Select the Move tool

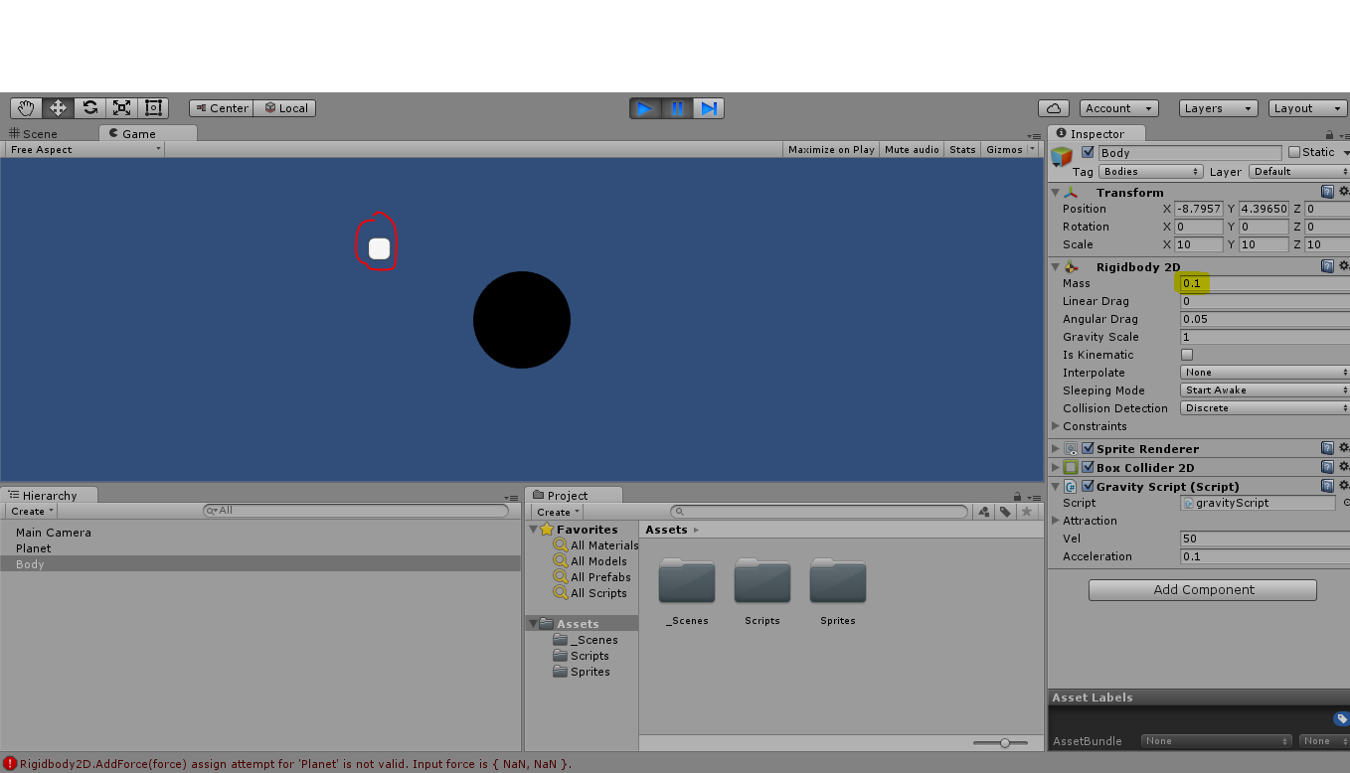point(58,108)
